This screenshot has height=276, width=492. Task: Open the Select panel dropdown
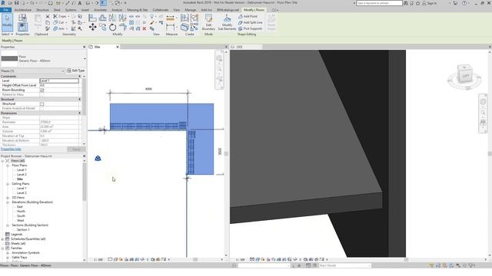pos(7,34)
